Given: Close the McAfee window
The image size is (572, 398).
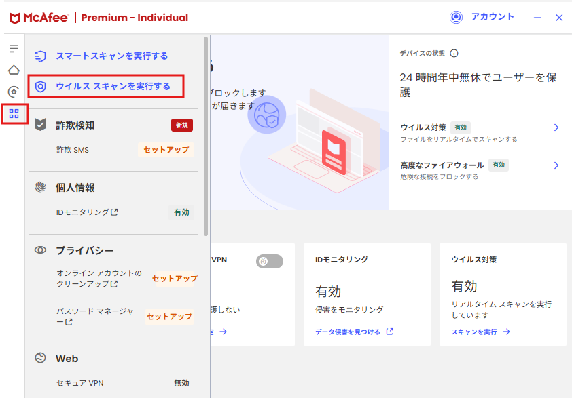Looking at the screenshot, I should coord(559,18).
